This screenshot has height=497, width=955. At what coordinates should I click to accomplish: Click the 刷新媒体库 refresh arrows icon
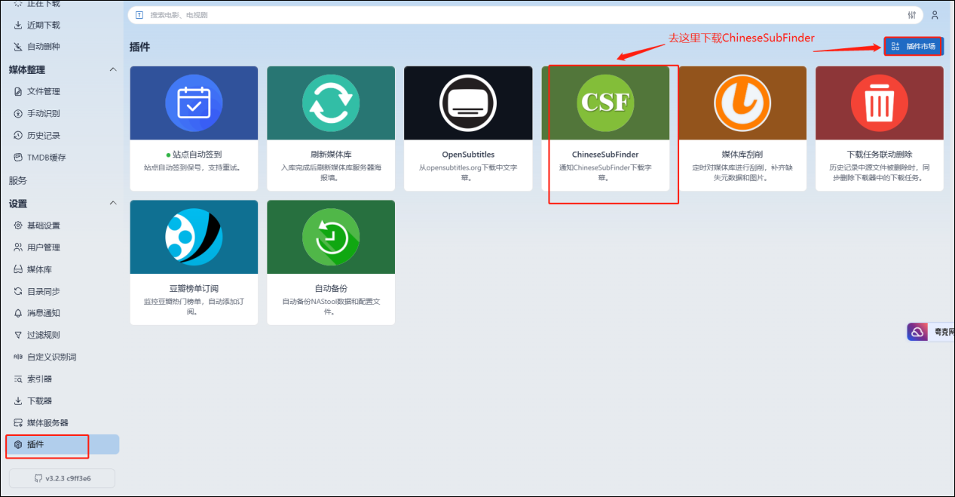[x=330, y=103]
